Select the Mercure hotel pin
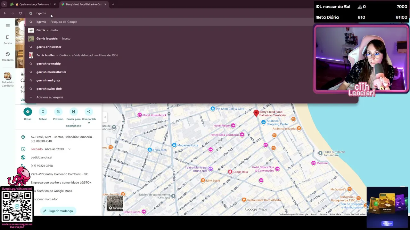The image size is (410, 230). click(313, 163)
